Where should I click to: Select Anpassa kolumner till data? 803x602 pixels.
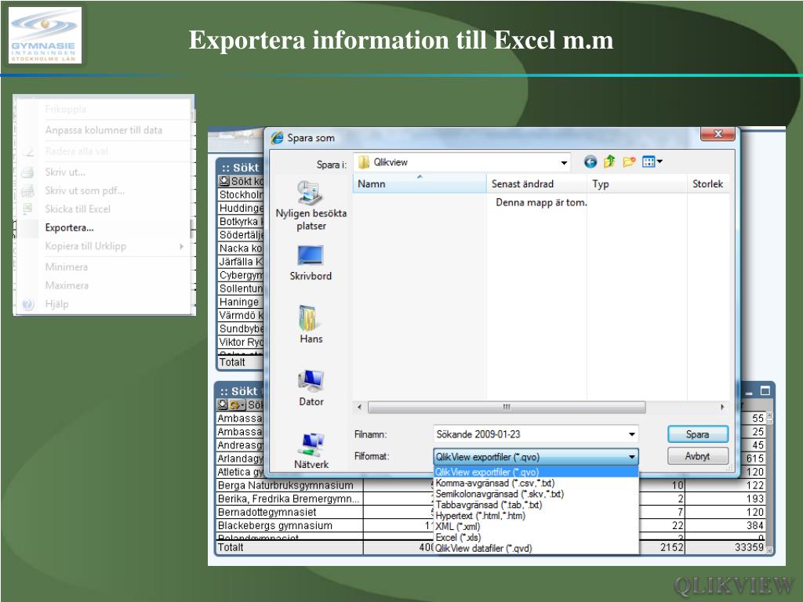(104, 130)
